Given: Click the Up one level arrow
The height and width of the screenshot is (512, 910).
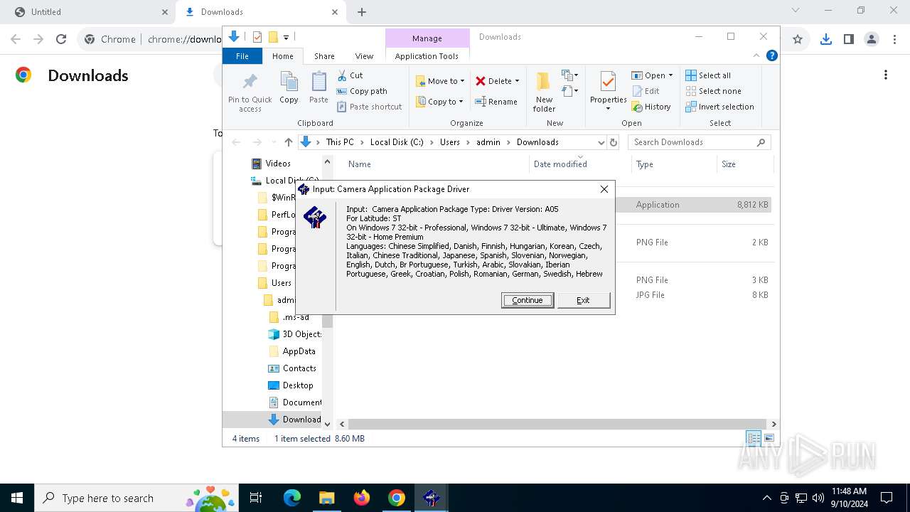Looking at the screenshot, I should coord(288,142).
